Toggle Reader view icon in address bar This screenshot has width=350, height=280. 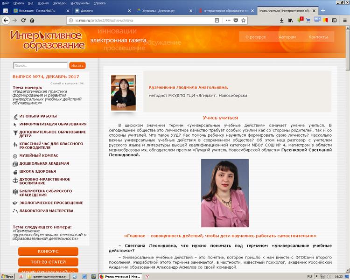coord(217,21)
